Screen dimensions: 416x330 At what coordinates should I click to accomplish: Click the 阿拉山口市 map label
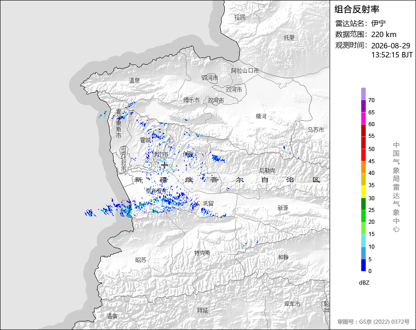[245, 71]
